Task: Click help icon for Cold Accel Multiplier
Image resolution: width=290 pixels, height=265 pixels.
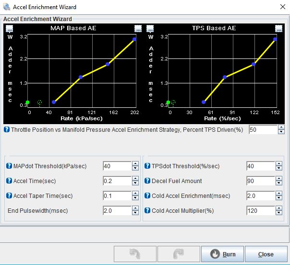Action: click(147, 211)
